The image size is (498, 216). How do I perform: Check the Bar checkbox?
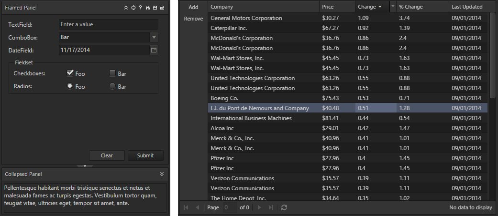click(112, 73)
